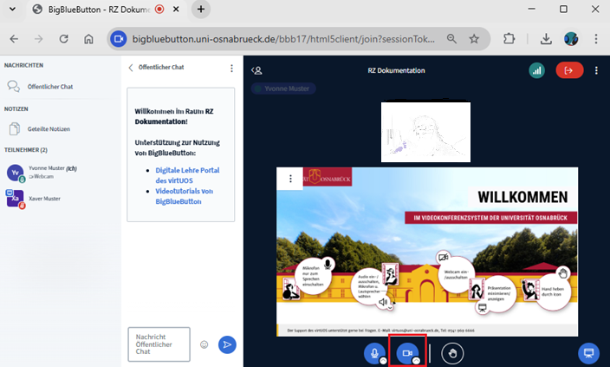
Task: Click the Yvonne Muster avatar
Action: 16,172
